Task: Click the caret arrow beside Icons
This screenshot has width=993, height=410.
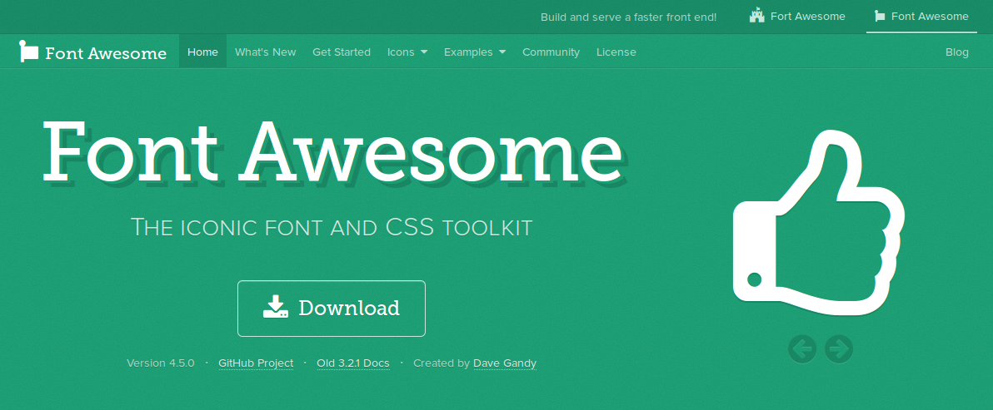Action: point(424,52)
